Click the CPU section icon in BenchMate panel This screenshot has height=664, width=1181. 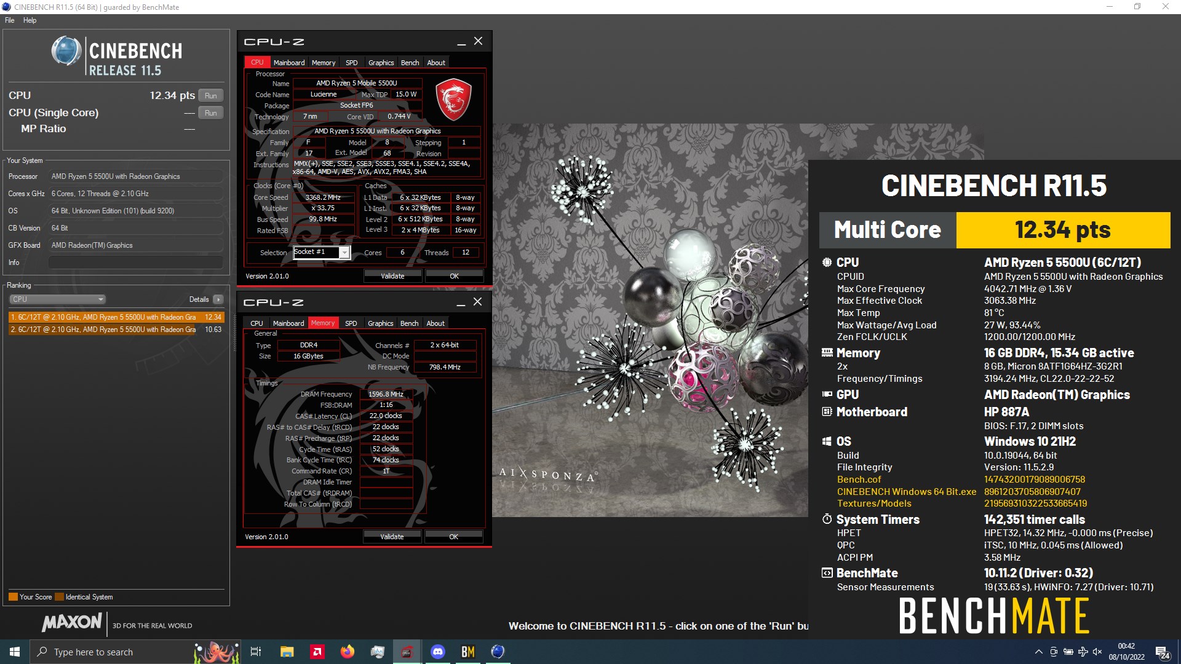827,263
